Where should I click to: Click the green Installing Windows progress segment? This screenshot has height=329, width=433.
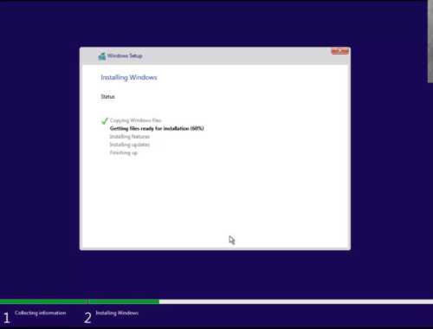[x=124, y=301]
